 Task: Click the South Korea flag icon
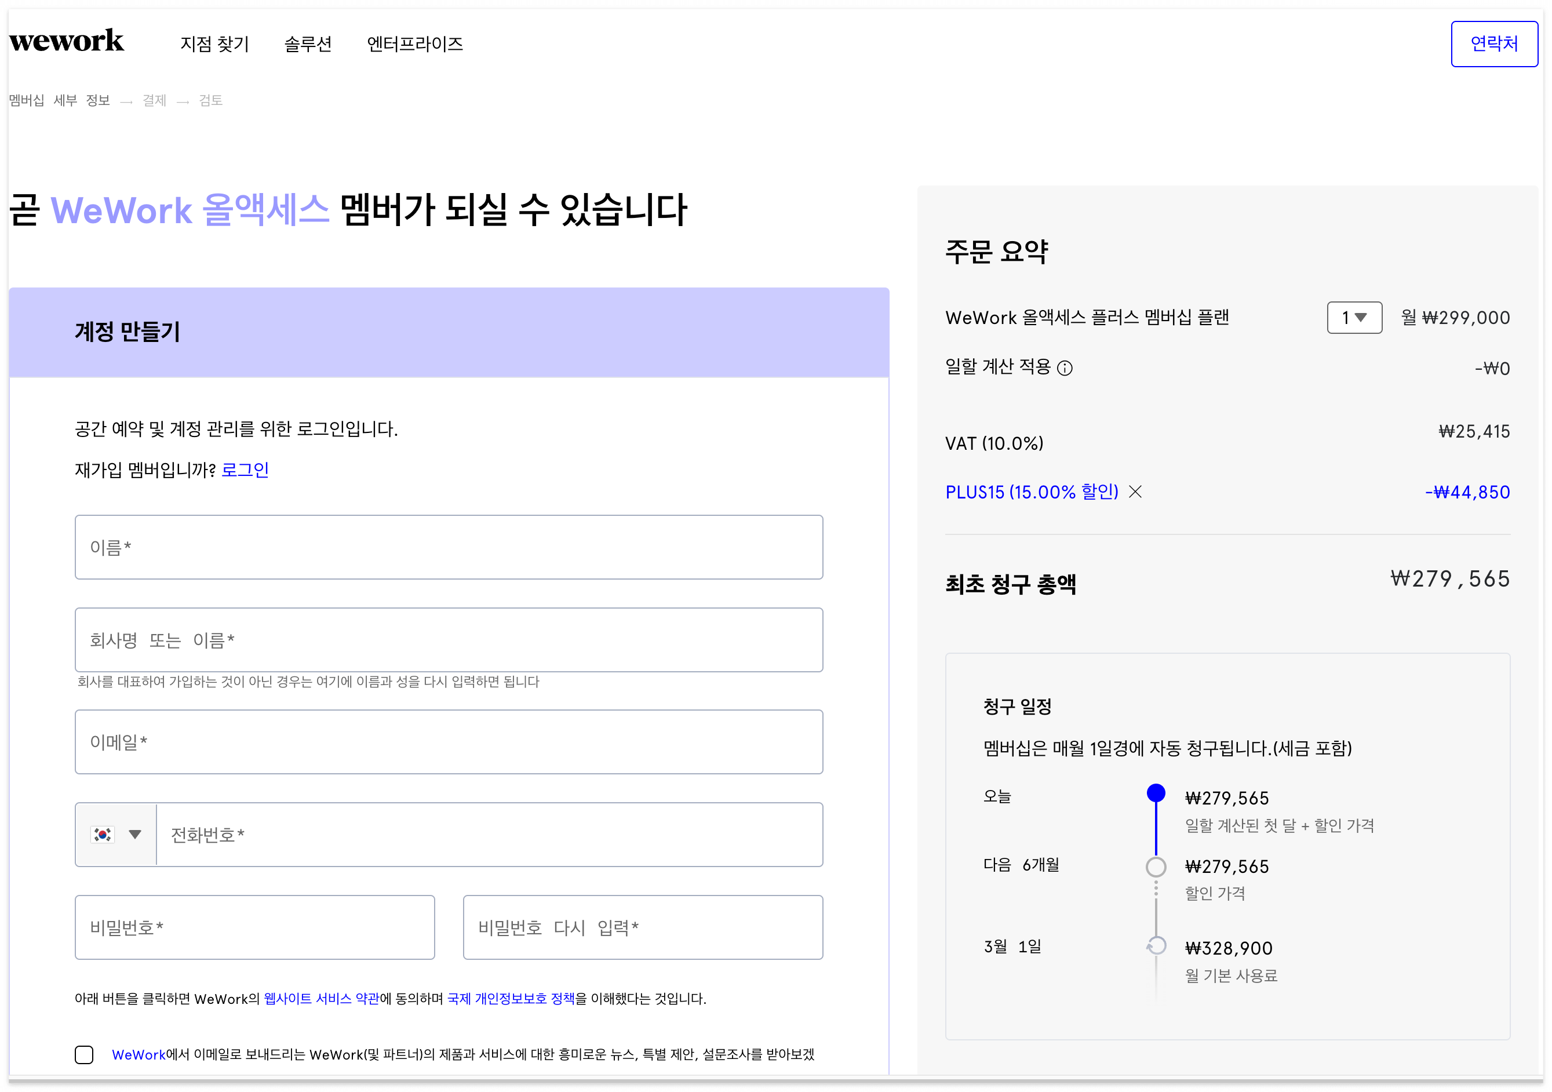coord(103,835)
